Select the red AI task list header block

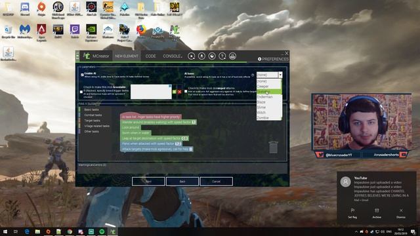tap(151, 117)
